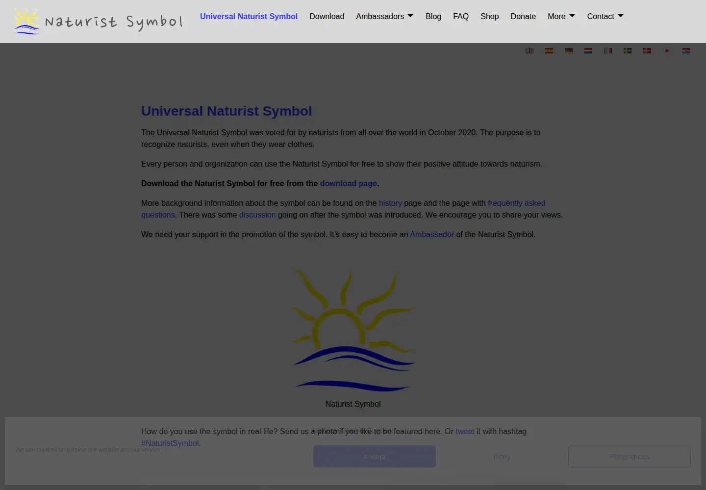
Task: Click the 'Naturist Symbol' image caption
Action: [353, 404]
